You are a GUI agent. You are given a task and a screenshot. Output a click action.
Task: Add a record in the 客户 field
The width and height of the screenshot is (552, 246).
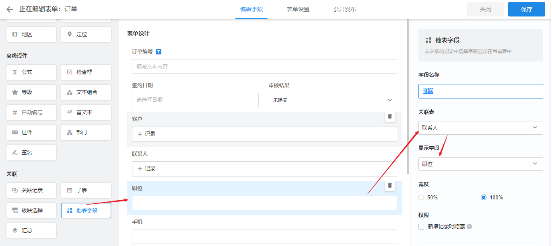tap(264, 134)
